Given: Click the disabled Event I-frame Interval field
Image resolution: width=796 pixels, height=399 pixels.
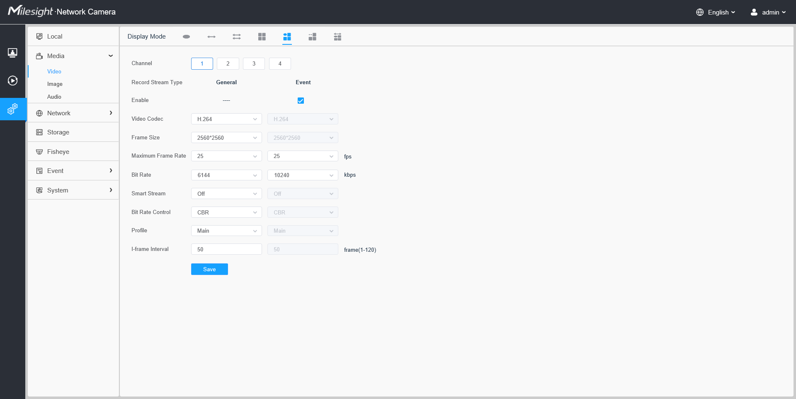Looking at the screenshot, I should tap(303, 249).
